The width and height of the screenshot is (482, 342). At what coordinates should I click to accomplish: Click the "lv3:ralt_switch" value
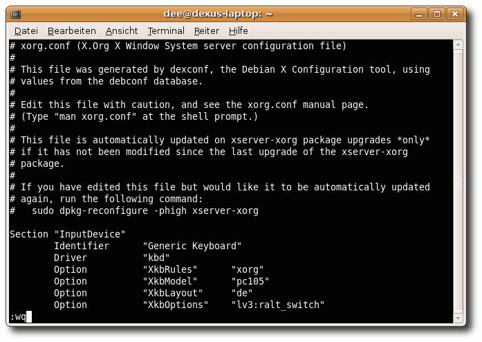pos(278,305)
